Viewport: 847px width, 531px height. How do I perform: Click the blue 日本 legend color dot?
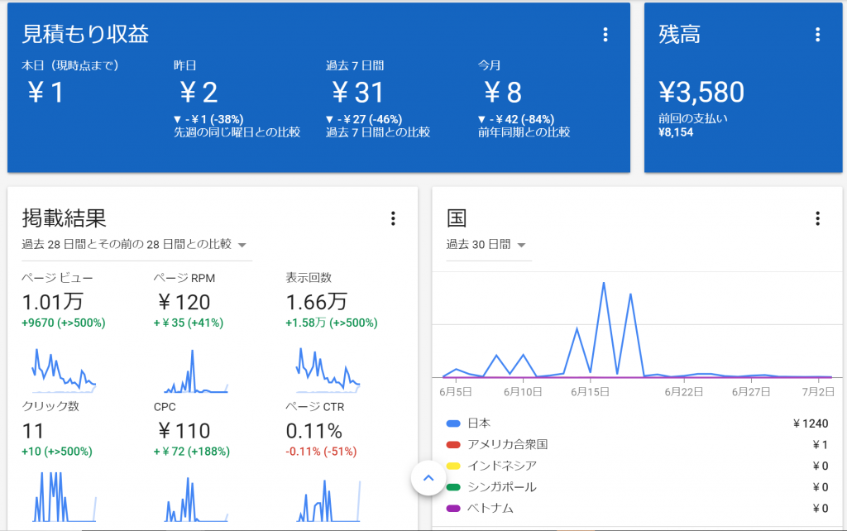pyautogui.click(x=452, y=423)
